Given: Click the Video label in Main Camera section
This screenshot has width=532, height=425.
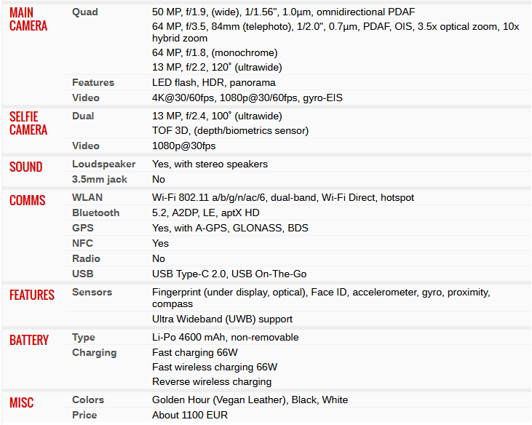Looking at the screenshot, I should coord(86,98).
